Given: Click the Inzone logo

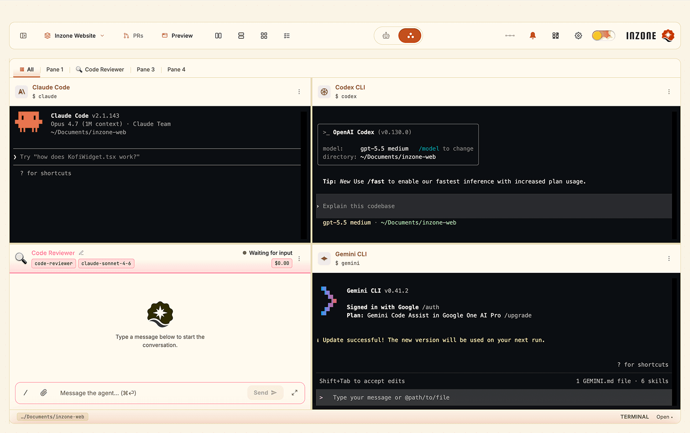Looking at the screenshot, I should (x=650, y=36).
